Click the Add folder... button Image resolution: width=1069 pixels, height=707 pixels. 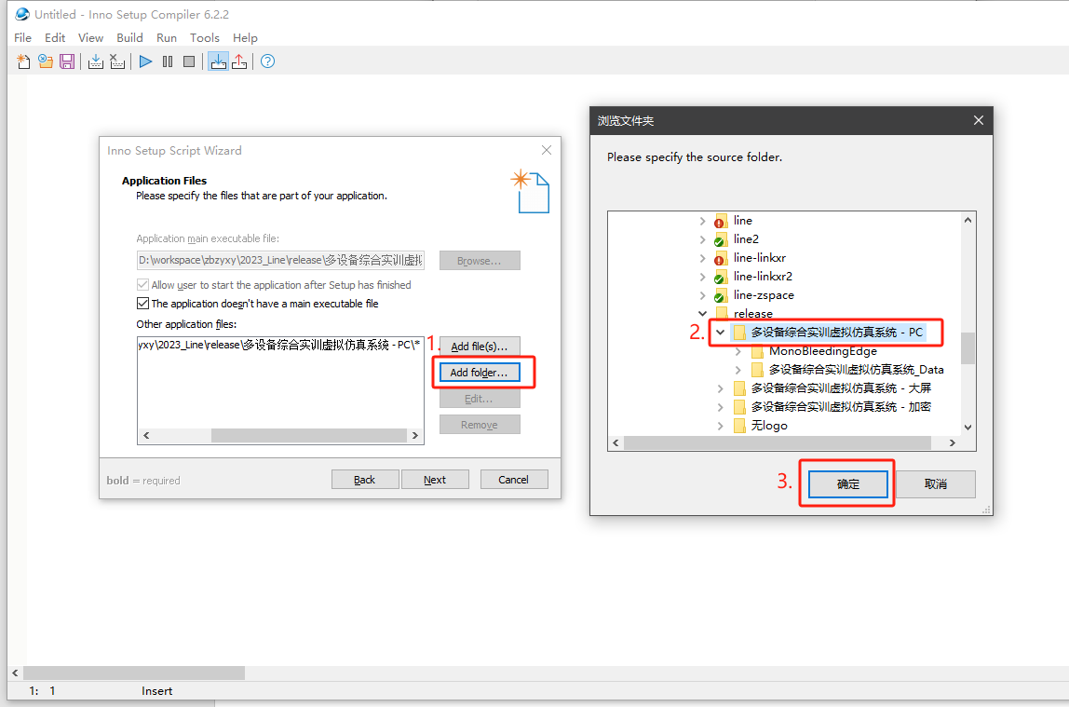(x=480, y=373)
